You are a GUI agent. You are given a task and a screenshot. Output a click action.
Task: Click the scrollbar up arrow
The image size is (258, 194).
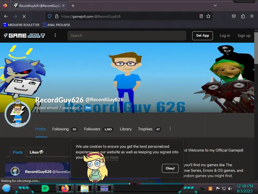click(x=256, y=30)
